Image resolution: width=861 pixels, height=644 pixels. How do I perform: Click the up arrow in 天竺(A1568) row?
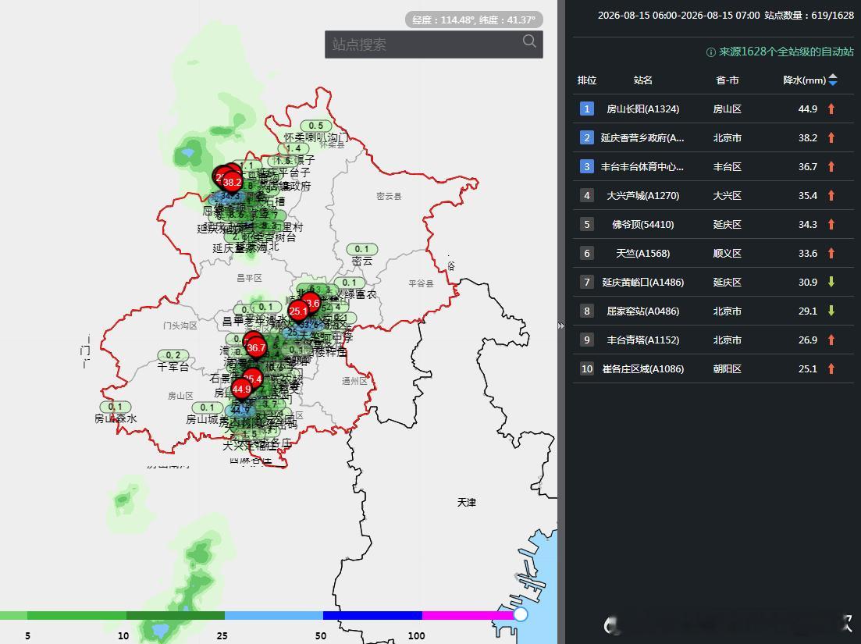pos(831,253)
